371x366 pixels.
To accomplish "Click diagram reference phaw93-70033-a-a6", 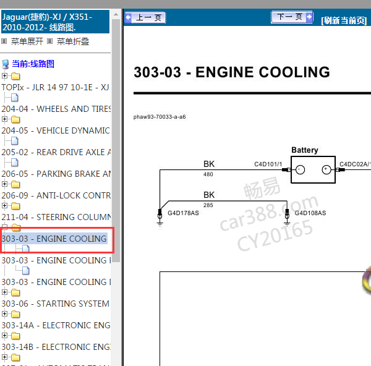I will pyautogui.click(x=160, y=117).
